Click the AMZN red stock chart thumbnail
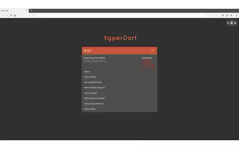239x149 pixels. coord(149,64)
